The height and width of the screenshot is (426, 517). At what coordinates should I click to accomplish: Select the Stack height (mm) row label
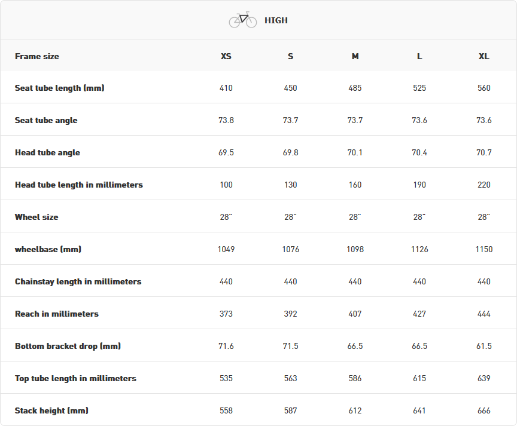point(51,410)
